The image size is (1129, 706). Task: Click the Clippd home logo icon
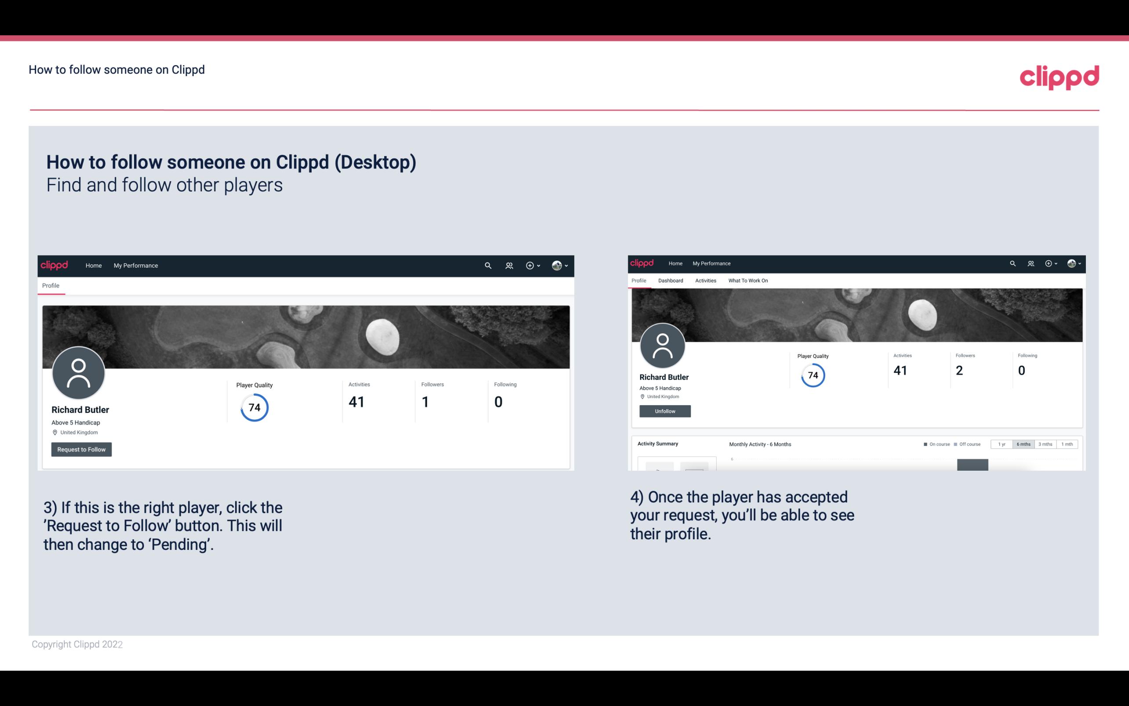tap(54, 265)
